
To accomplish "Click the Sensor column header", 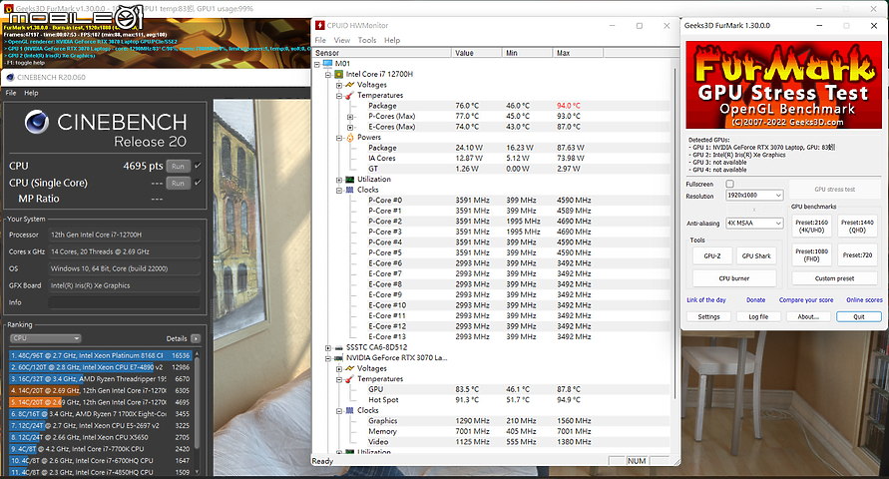I will [x=382, y=53].
